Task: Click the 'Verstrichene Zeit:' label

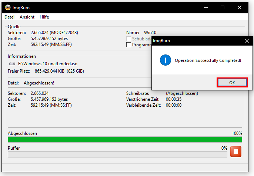Action: point(143,99)
